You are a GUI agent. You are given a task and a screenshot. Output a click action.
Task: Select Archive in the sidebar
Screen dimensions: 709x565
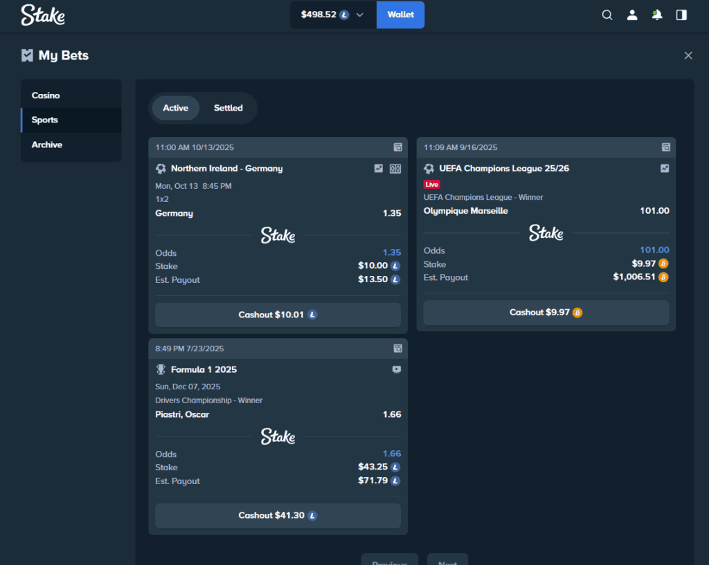click(46, 145)
